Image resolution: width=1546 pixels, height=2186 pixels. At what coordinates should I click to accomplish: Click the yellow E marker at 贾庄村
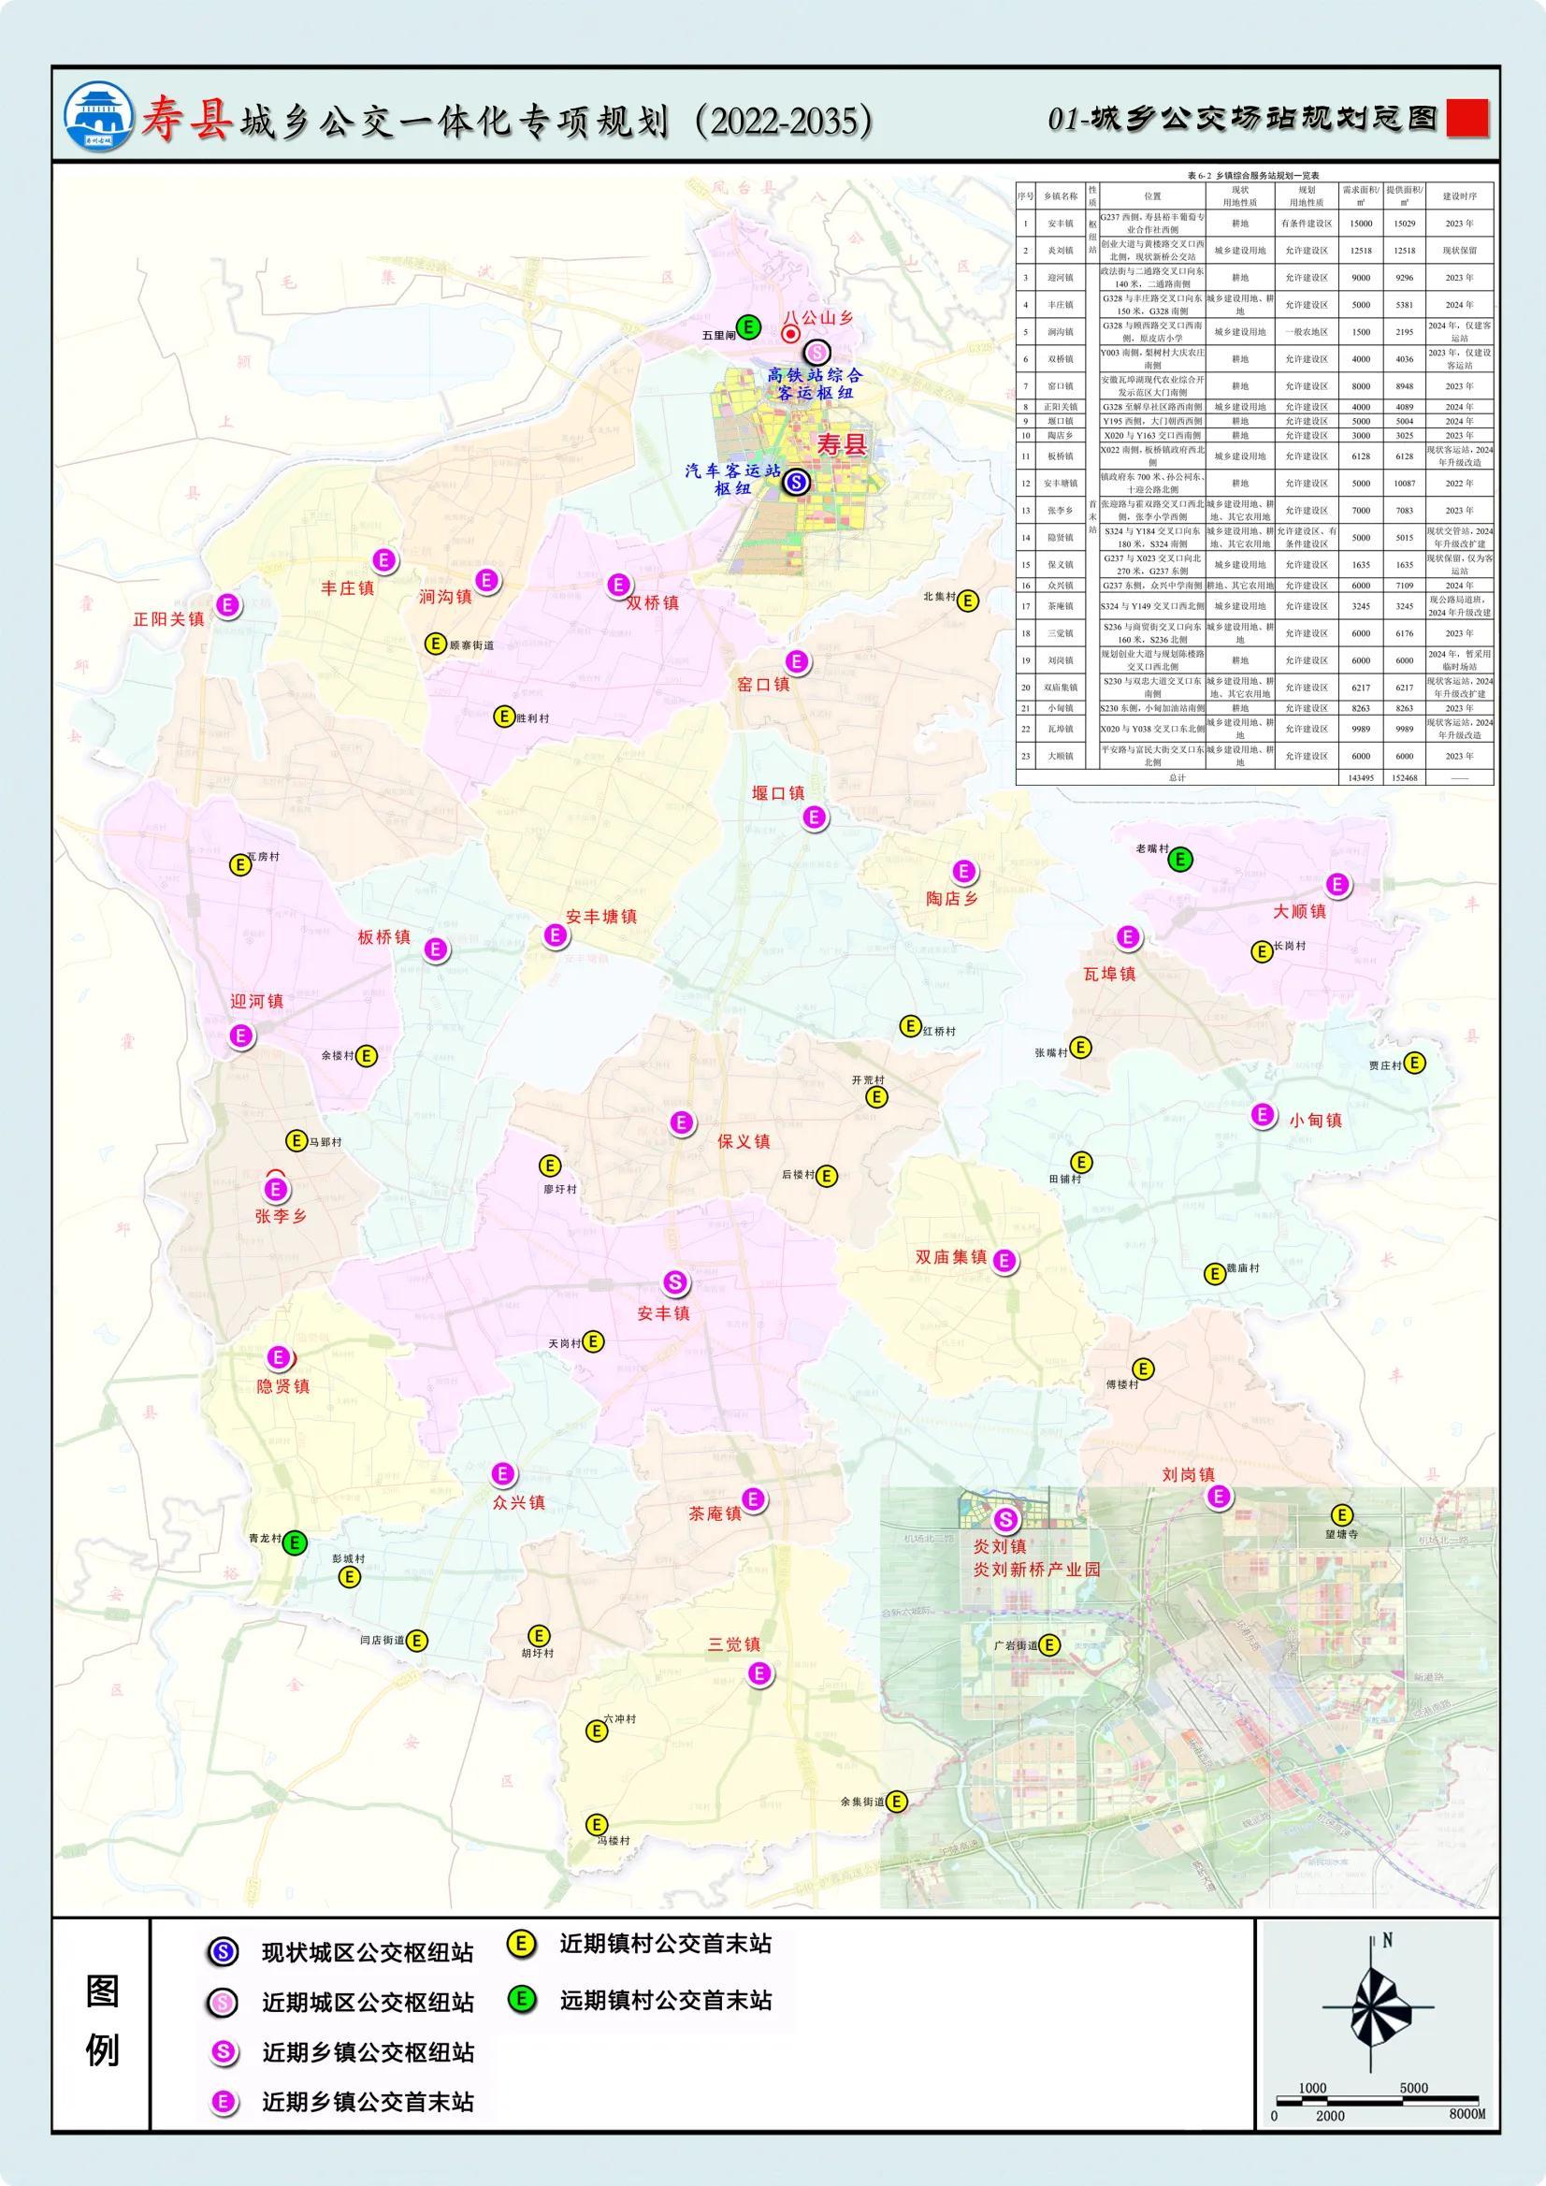[1416, 1063]
